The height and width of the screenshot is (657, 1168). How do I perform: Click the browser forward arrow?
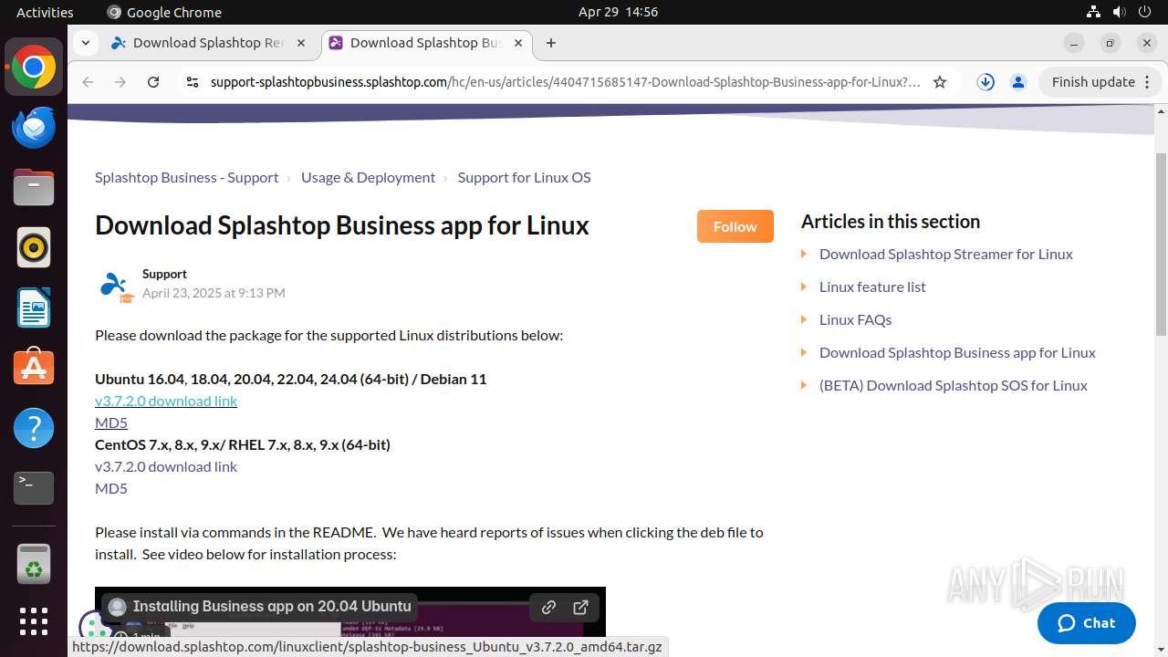pyautogui.click(x=120, y=82)
